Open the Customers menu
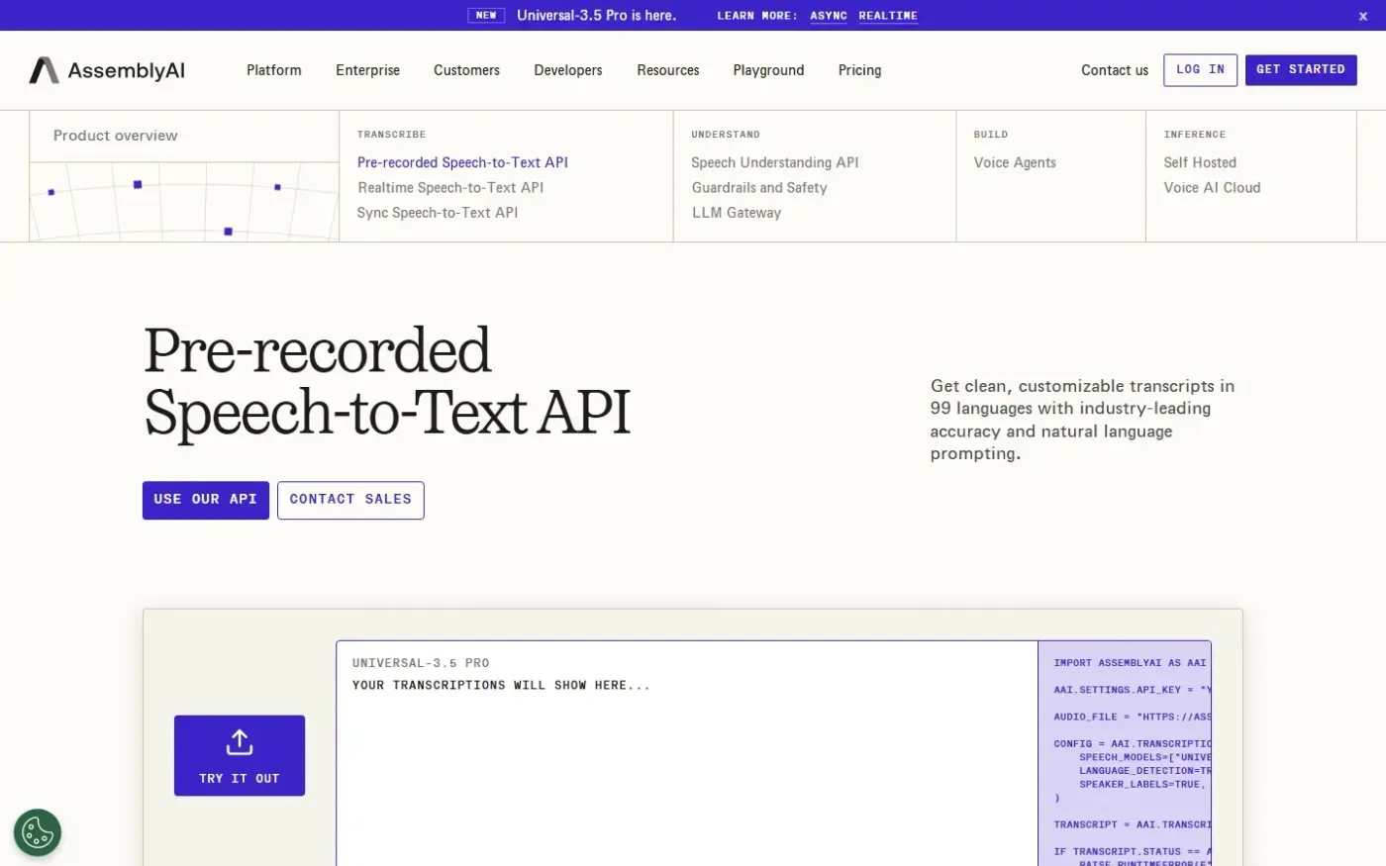Screen dimensions: 1386x866 point(466,70)
